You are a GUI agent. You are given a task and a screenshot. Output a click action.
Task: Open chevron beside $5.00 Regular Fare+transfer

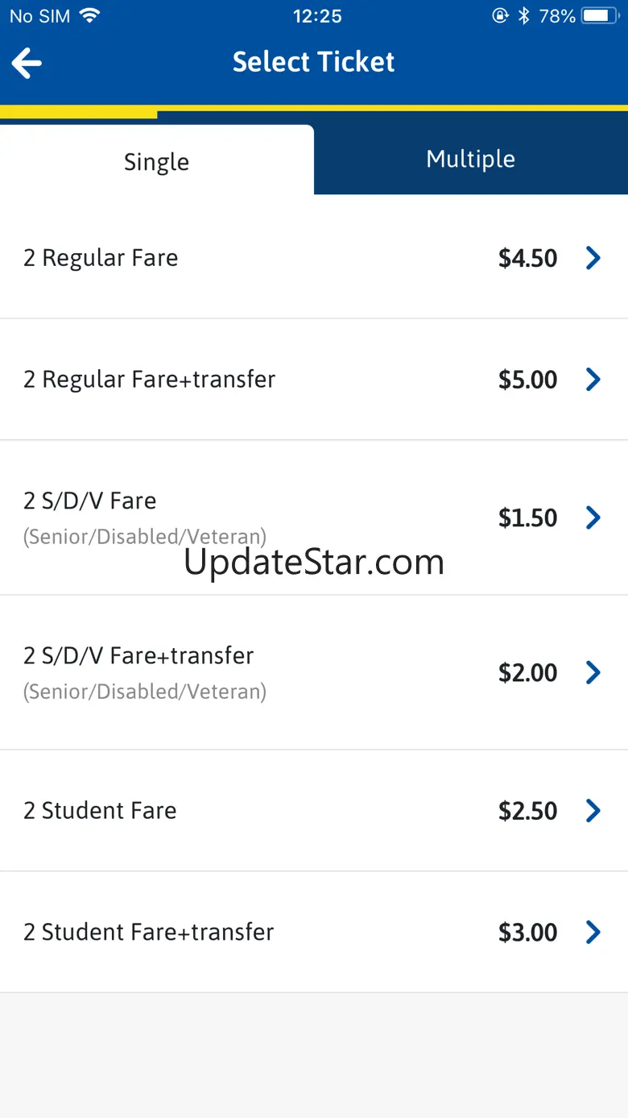[593, 380]
